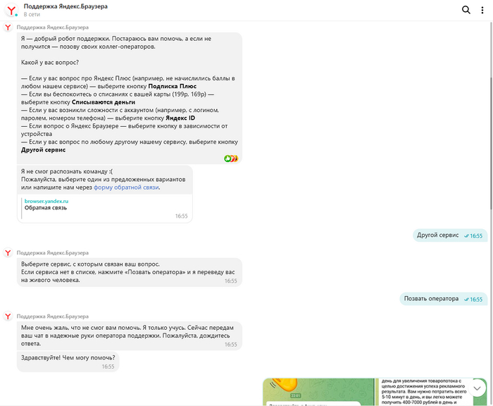Click read checkmark on 'Позвать оператора' message
Screen dimensions: 493x406
click(x=466, y=299)
